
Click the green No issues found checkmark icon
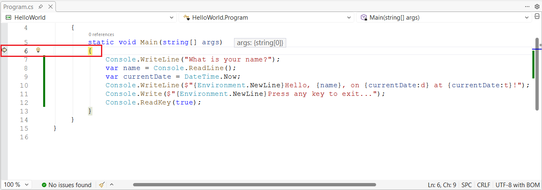point(44,185)
